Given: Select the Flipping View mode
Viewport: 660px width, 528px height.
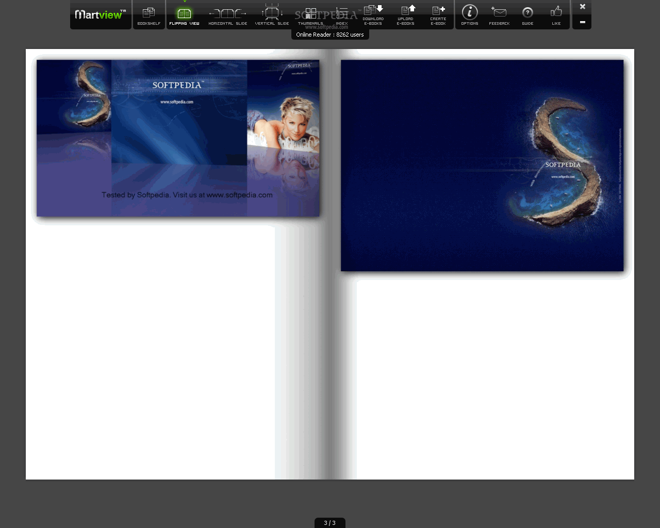Looking at the screenshot, I should tap(184, 15).
